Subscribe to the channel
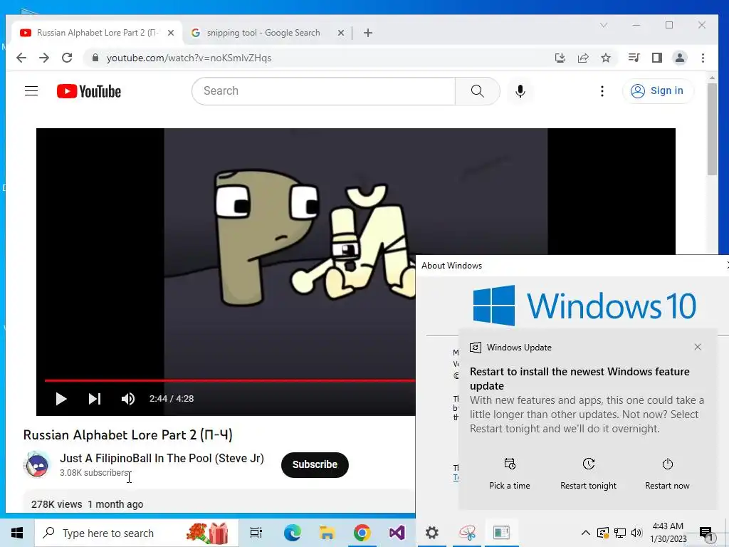 coord(315,464)
